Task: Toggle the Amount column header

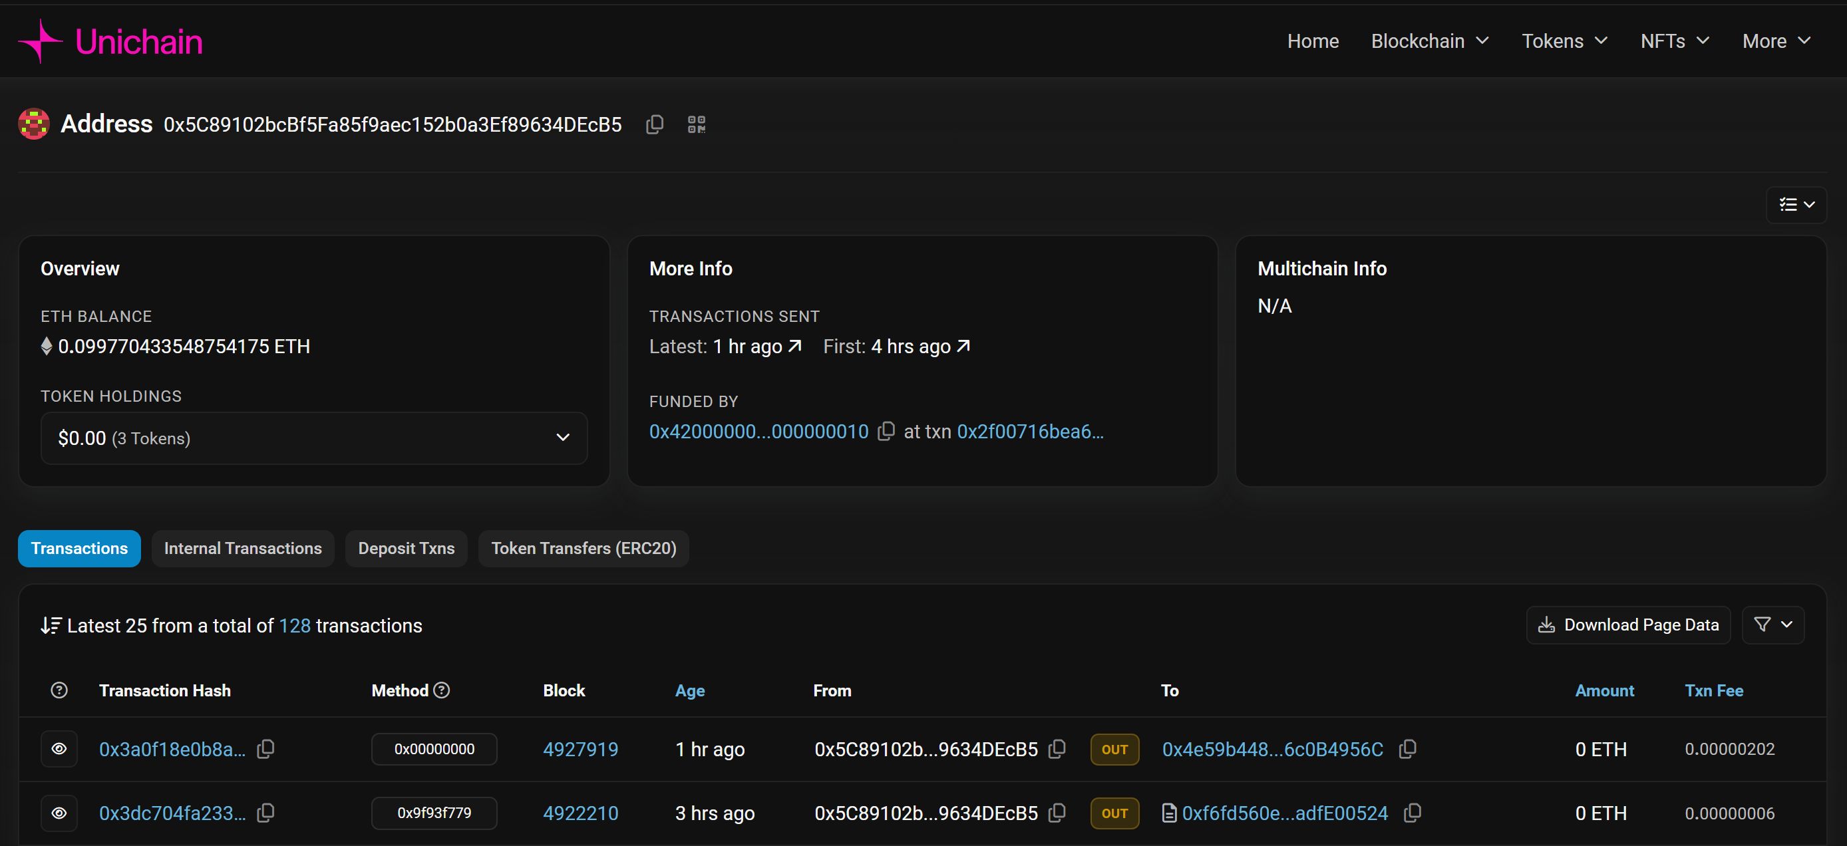Action: tap(1605, 691)
